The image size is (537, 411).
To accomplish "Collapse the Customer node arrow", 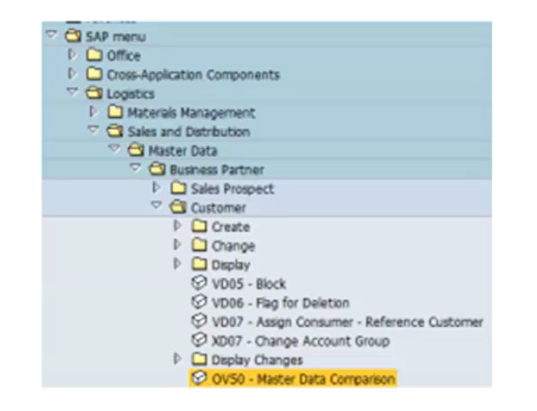I will click(156, 205).
